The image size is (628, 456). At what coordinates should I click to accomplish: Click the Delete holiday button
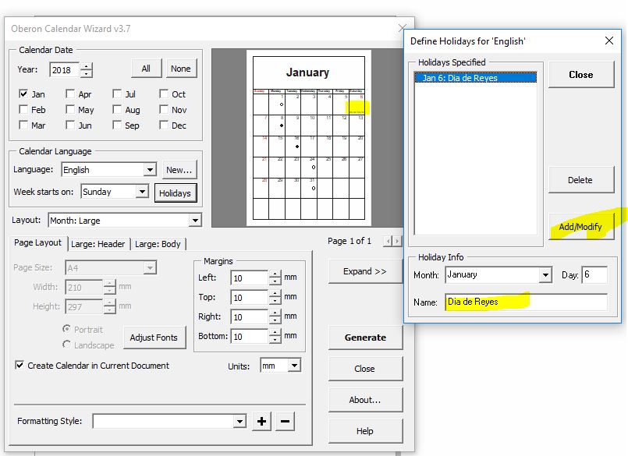[580, 180]
